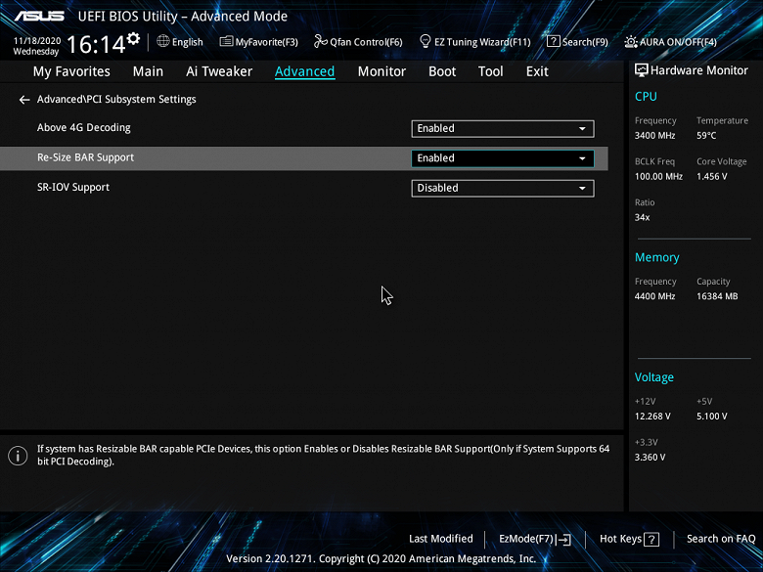Click the +12V value 12.268 V
763x572 pixels.
click(x=652, y=417)
